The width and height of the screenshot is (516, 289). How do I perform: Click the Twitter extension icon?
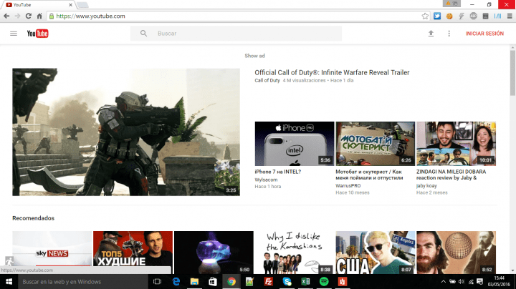(437, 16)
